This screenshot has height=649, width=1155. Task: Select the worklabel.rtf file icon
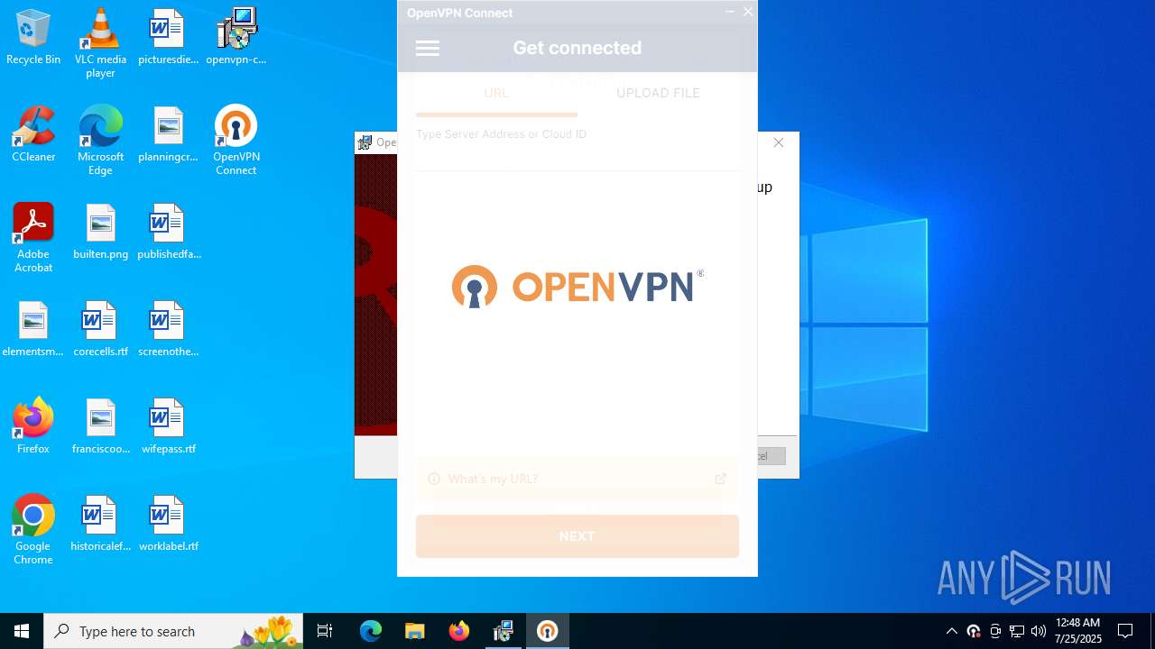click(x=168, y=524)
